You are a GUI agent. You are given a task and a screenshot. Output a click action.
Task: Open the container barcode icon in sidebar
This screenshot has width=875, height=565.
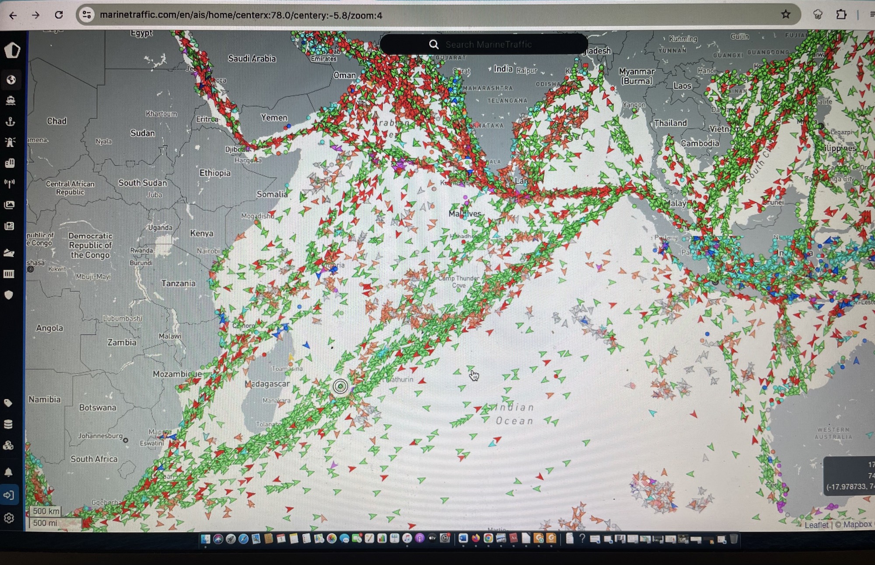[x=9, y=274]
